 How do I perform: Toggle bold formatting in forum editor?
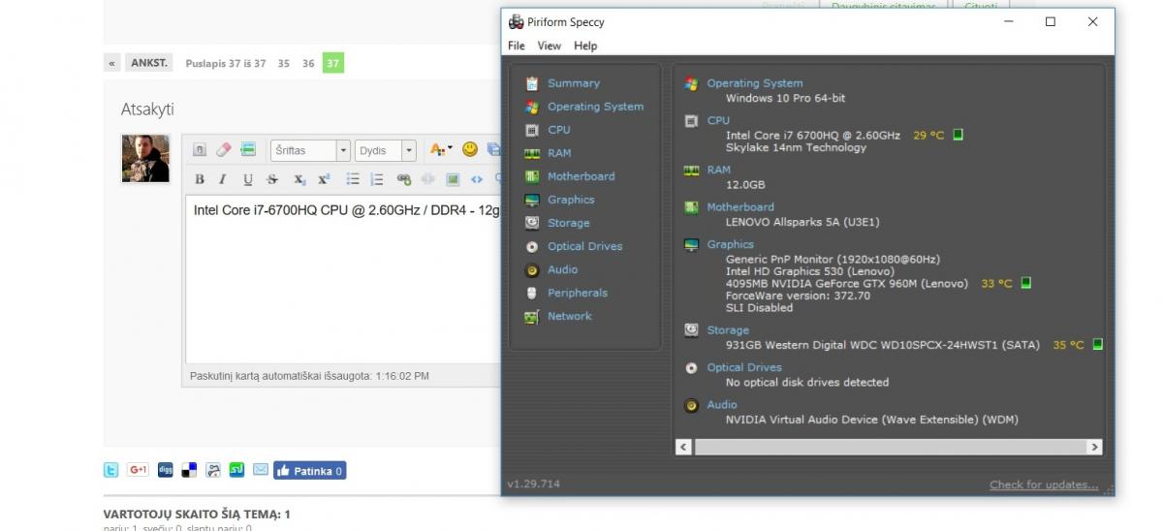(x=200, y=179)
